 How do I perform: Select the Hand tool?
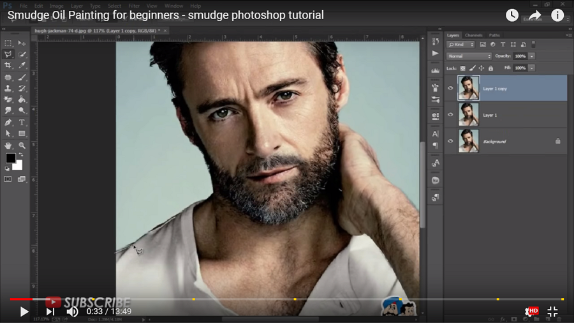[x=8, y=146]
